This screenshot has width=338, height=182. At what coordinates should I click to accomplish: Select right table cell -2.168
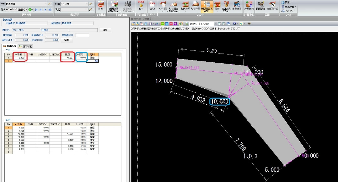click(18, 134)
